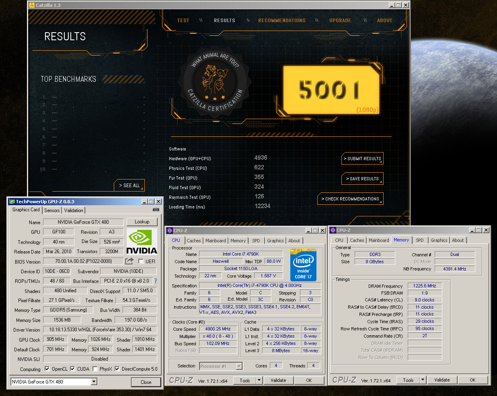
Task: Click the CAS# Latency value 9.0 clocks
Action: (425, 300)
